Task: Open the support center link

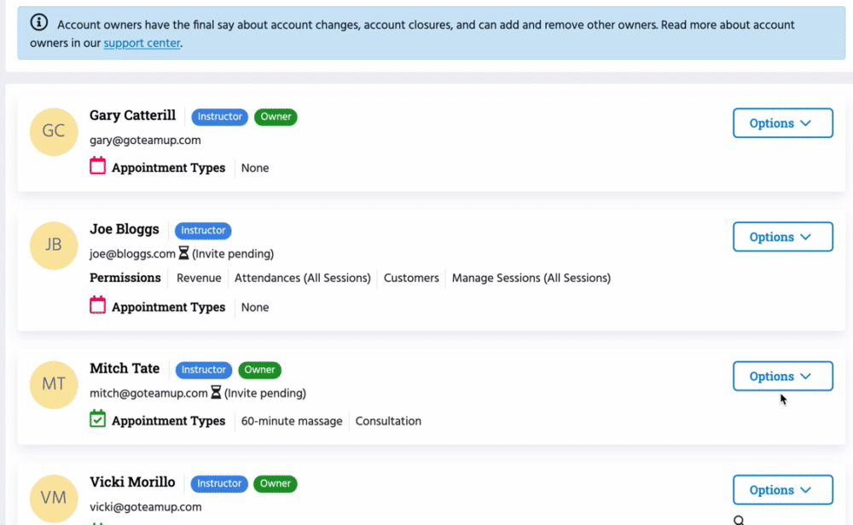Action: 142,43
